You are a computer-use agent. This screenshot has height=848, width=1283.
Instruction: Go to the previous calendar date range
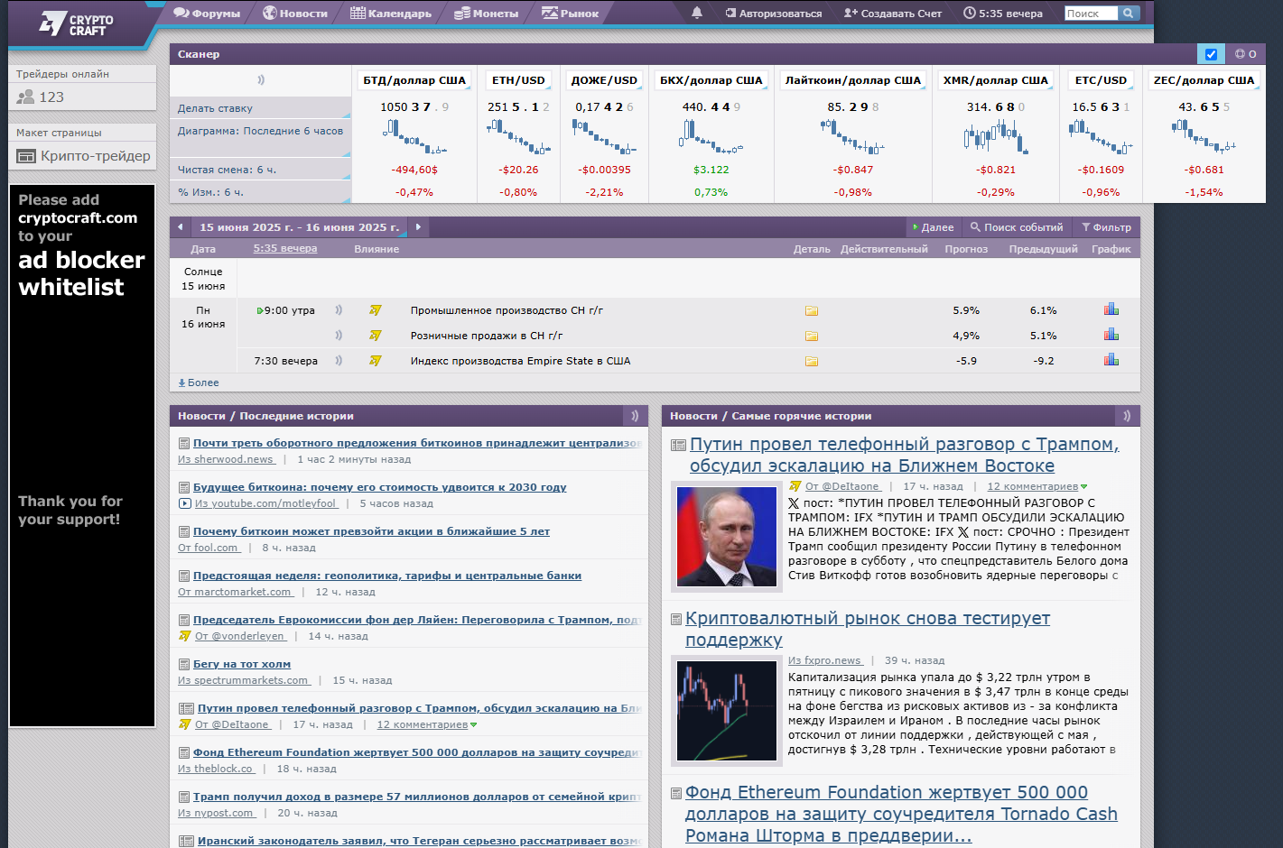(x=181, y=227)
